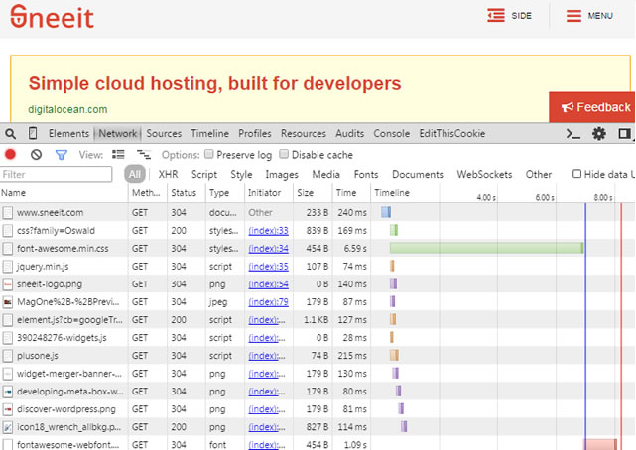Open initiator link (index):79
Viewport: 636px width, 450px height.
click(x=268, y=302)
